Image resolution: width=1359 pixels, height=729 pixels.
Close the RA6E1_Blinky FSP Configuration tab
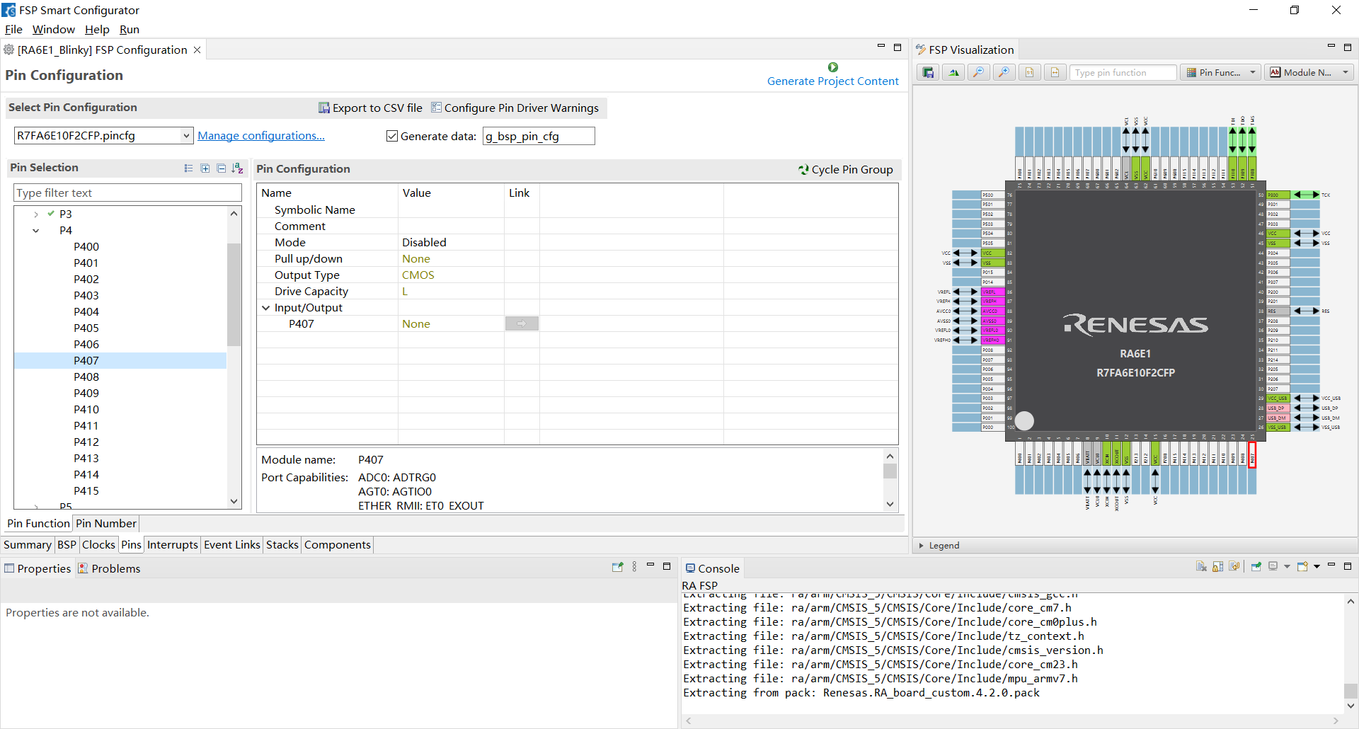pos(197,50)
